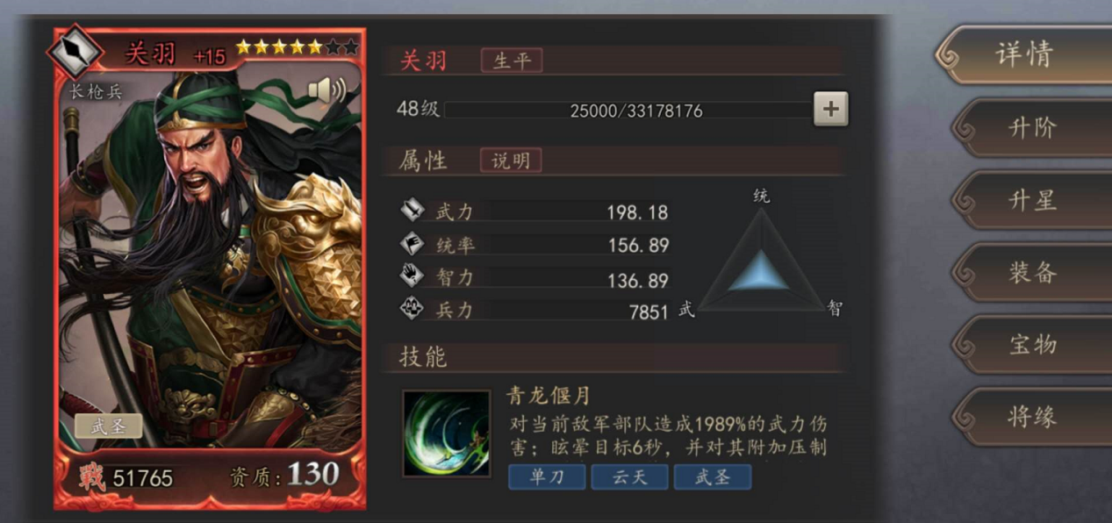1112x523 pixels.
Task: Click the 说明 attribute explanation button
Action: tap(511, 161)
